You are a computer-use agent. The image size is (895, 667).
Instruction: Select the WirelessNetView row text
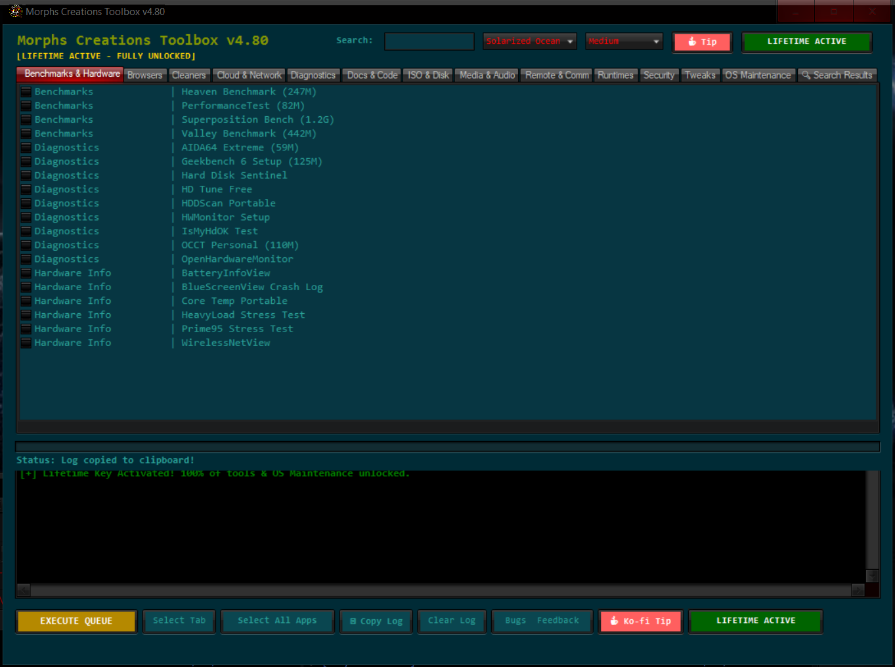[226, 343]
